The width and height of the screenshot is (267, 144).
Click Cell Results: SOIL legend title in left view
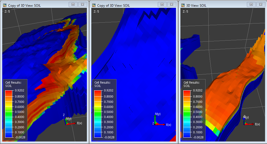tap(13, 84)
